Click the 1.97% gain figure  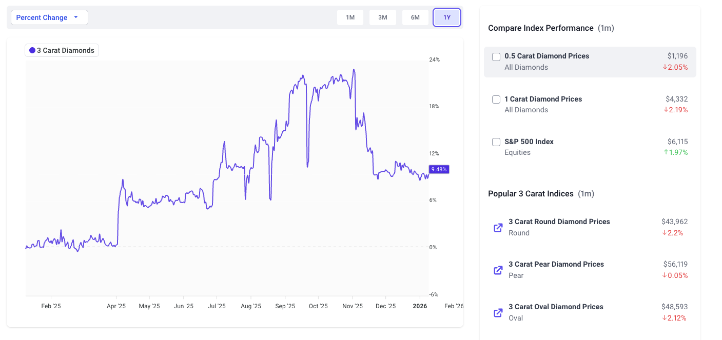676,152
